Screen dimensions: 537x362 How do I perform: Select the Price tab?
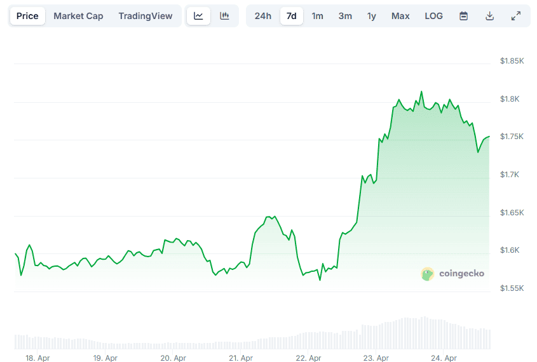(27, 16)
